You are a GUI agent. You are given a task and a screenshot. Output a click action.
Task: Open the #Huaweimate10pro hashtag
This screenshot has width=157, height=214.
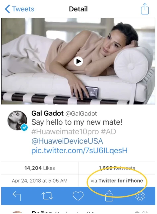point(65,132)
